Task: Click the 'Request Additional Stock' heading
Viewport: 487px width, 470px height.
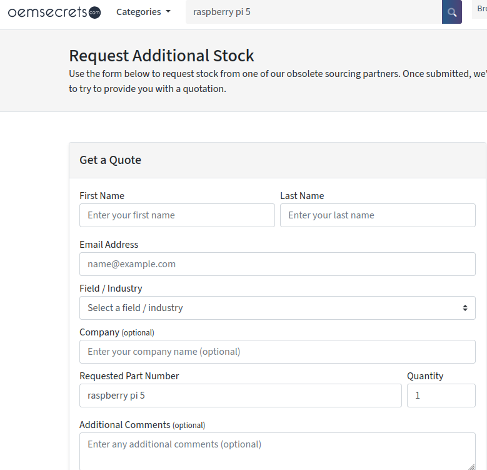Action: click(x=161, y=56)
